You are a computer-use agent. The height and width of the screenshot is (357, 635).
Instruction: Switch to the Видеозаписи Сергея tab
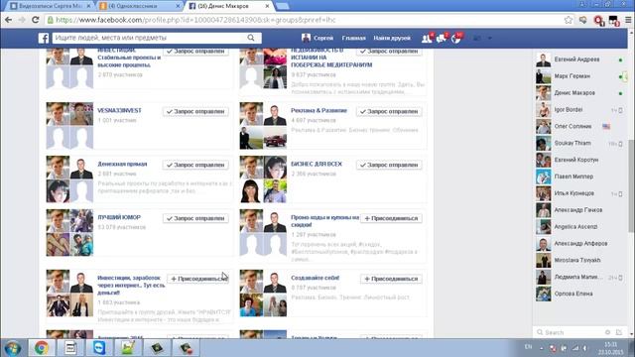[x=51, y=6]
